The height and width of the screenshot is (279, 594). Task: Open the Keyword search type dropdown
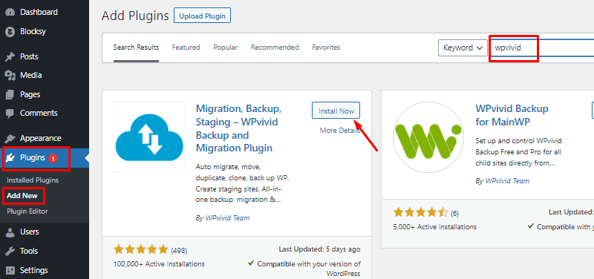[x=463, y=48]
